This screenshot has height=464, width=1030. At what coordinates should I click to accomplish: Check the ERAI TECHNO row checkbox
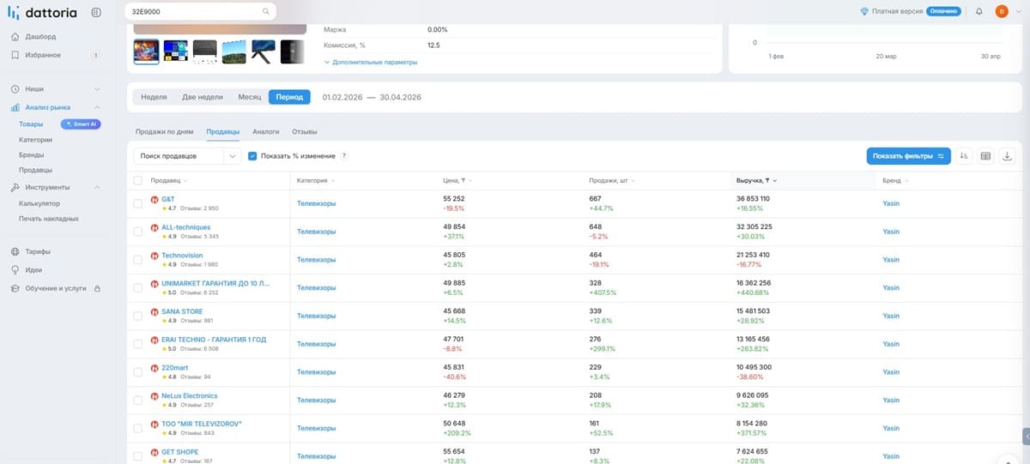click(x=138, y=344)
